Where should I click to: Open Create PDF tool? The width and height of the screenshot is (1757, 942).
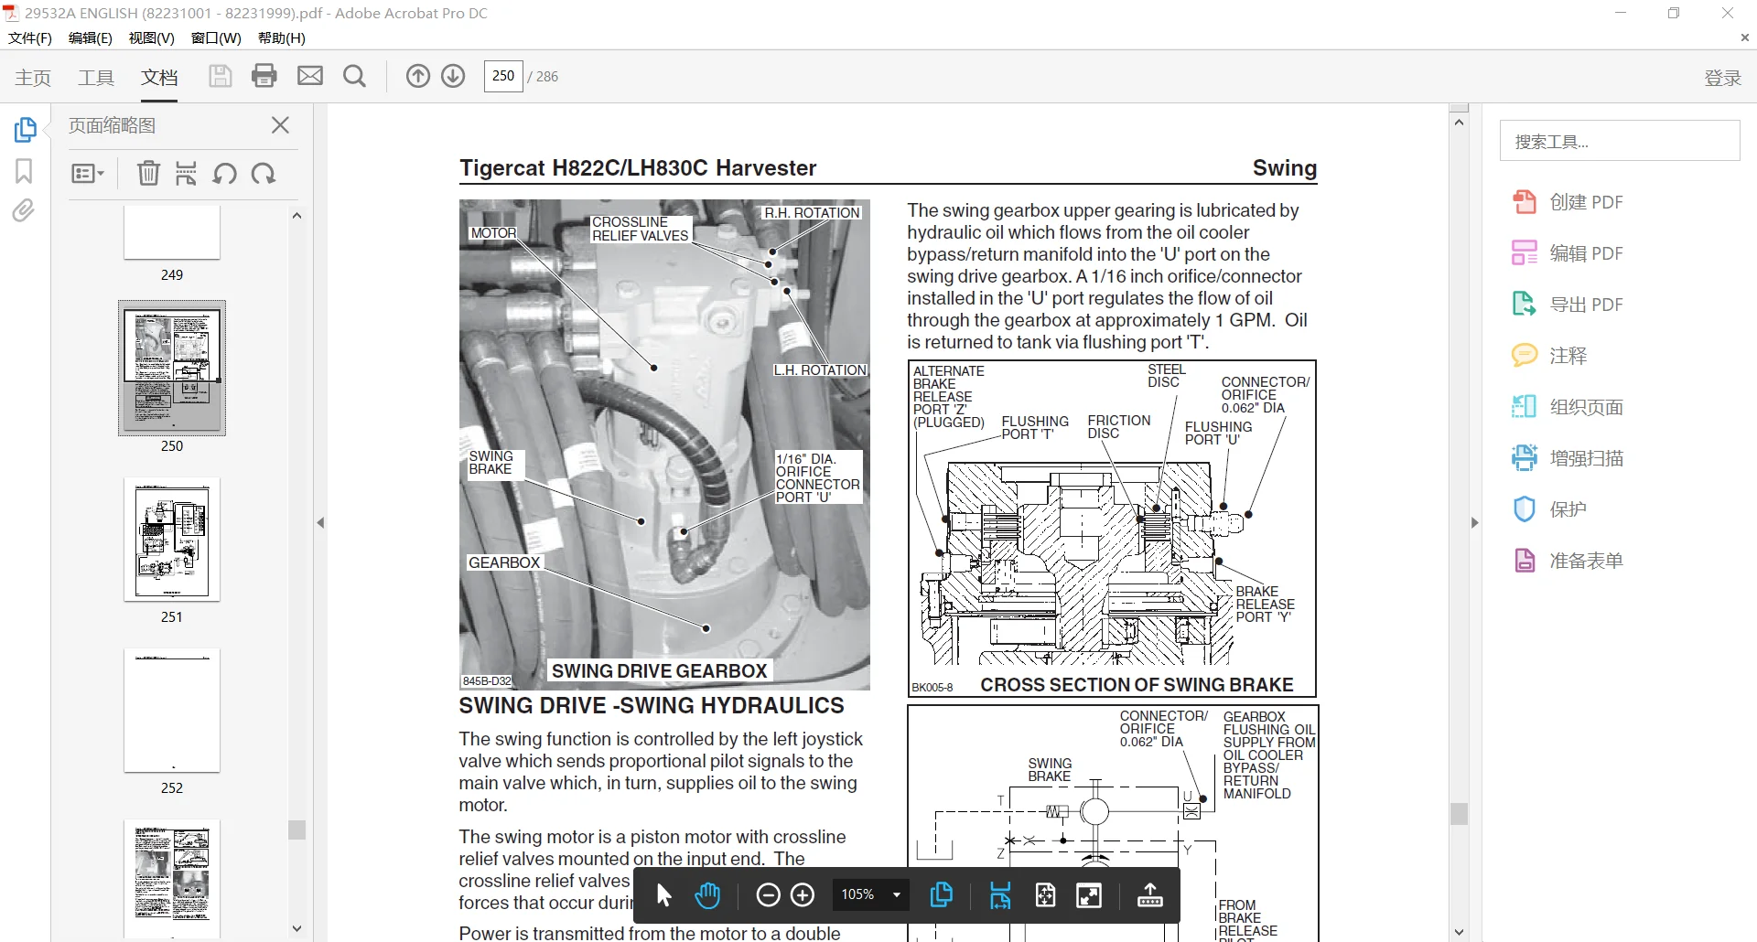1568,202
